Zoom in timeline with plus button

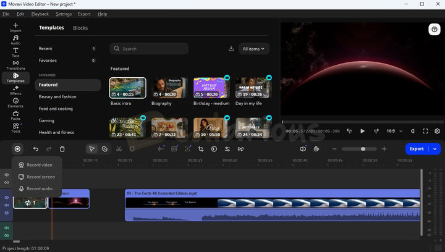384,149
